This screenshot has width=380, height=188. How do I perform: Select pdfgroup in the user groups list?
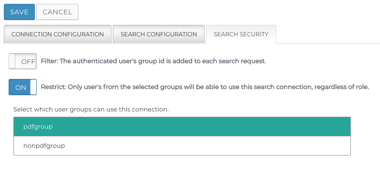coord(182,127)
